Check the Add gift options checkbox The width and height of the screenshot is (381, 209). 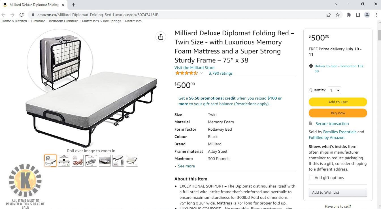pyautogui.click(x=311, y=178)
